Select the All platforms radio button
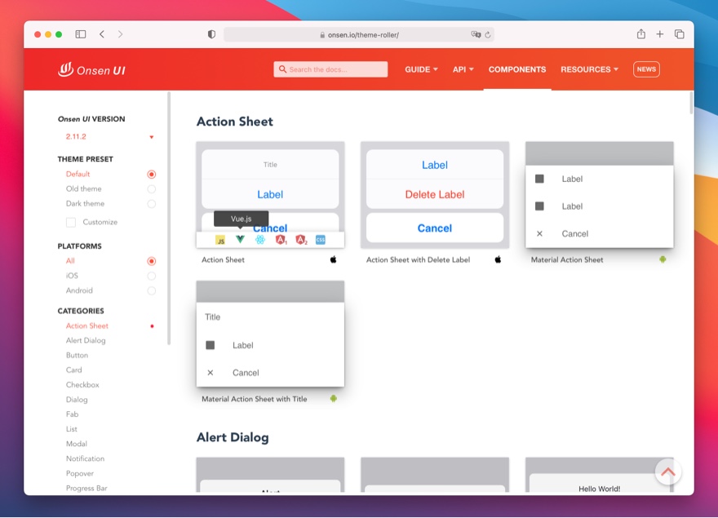 pos(152,261)
